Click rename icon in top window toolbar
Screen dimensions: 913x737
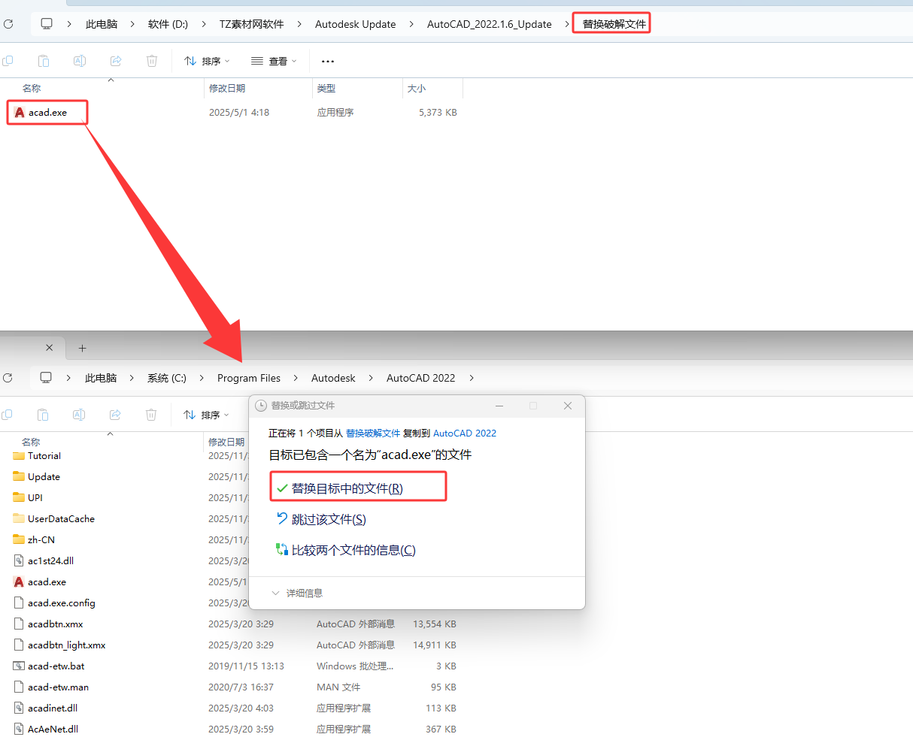(79, 61)
